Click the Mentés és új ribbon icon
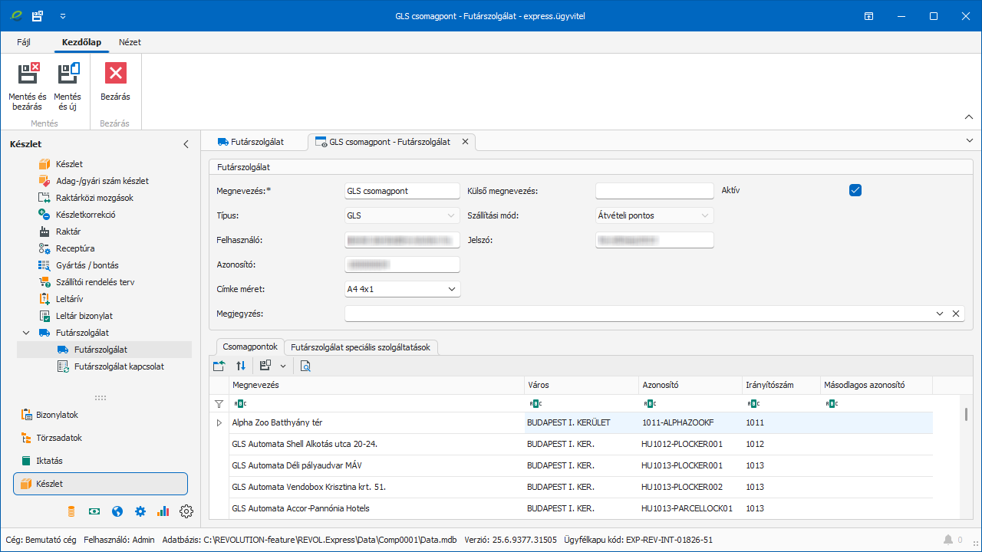 click(68, 74)
